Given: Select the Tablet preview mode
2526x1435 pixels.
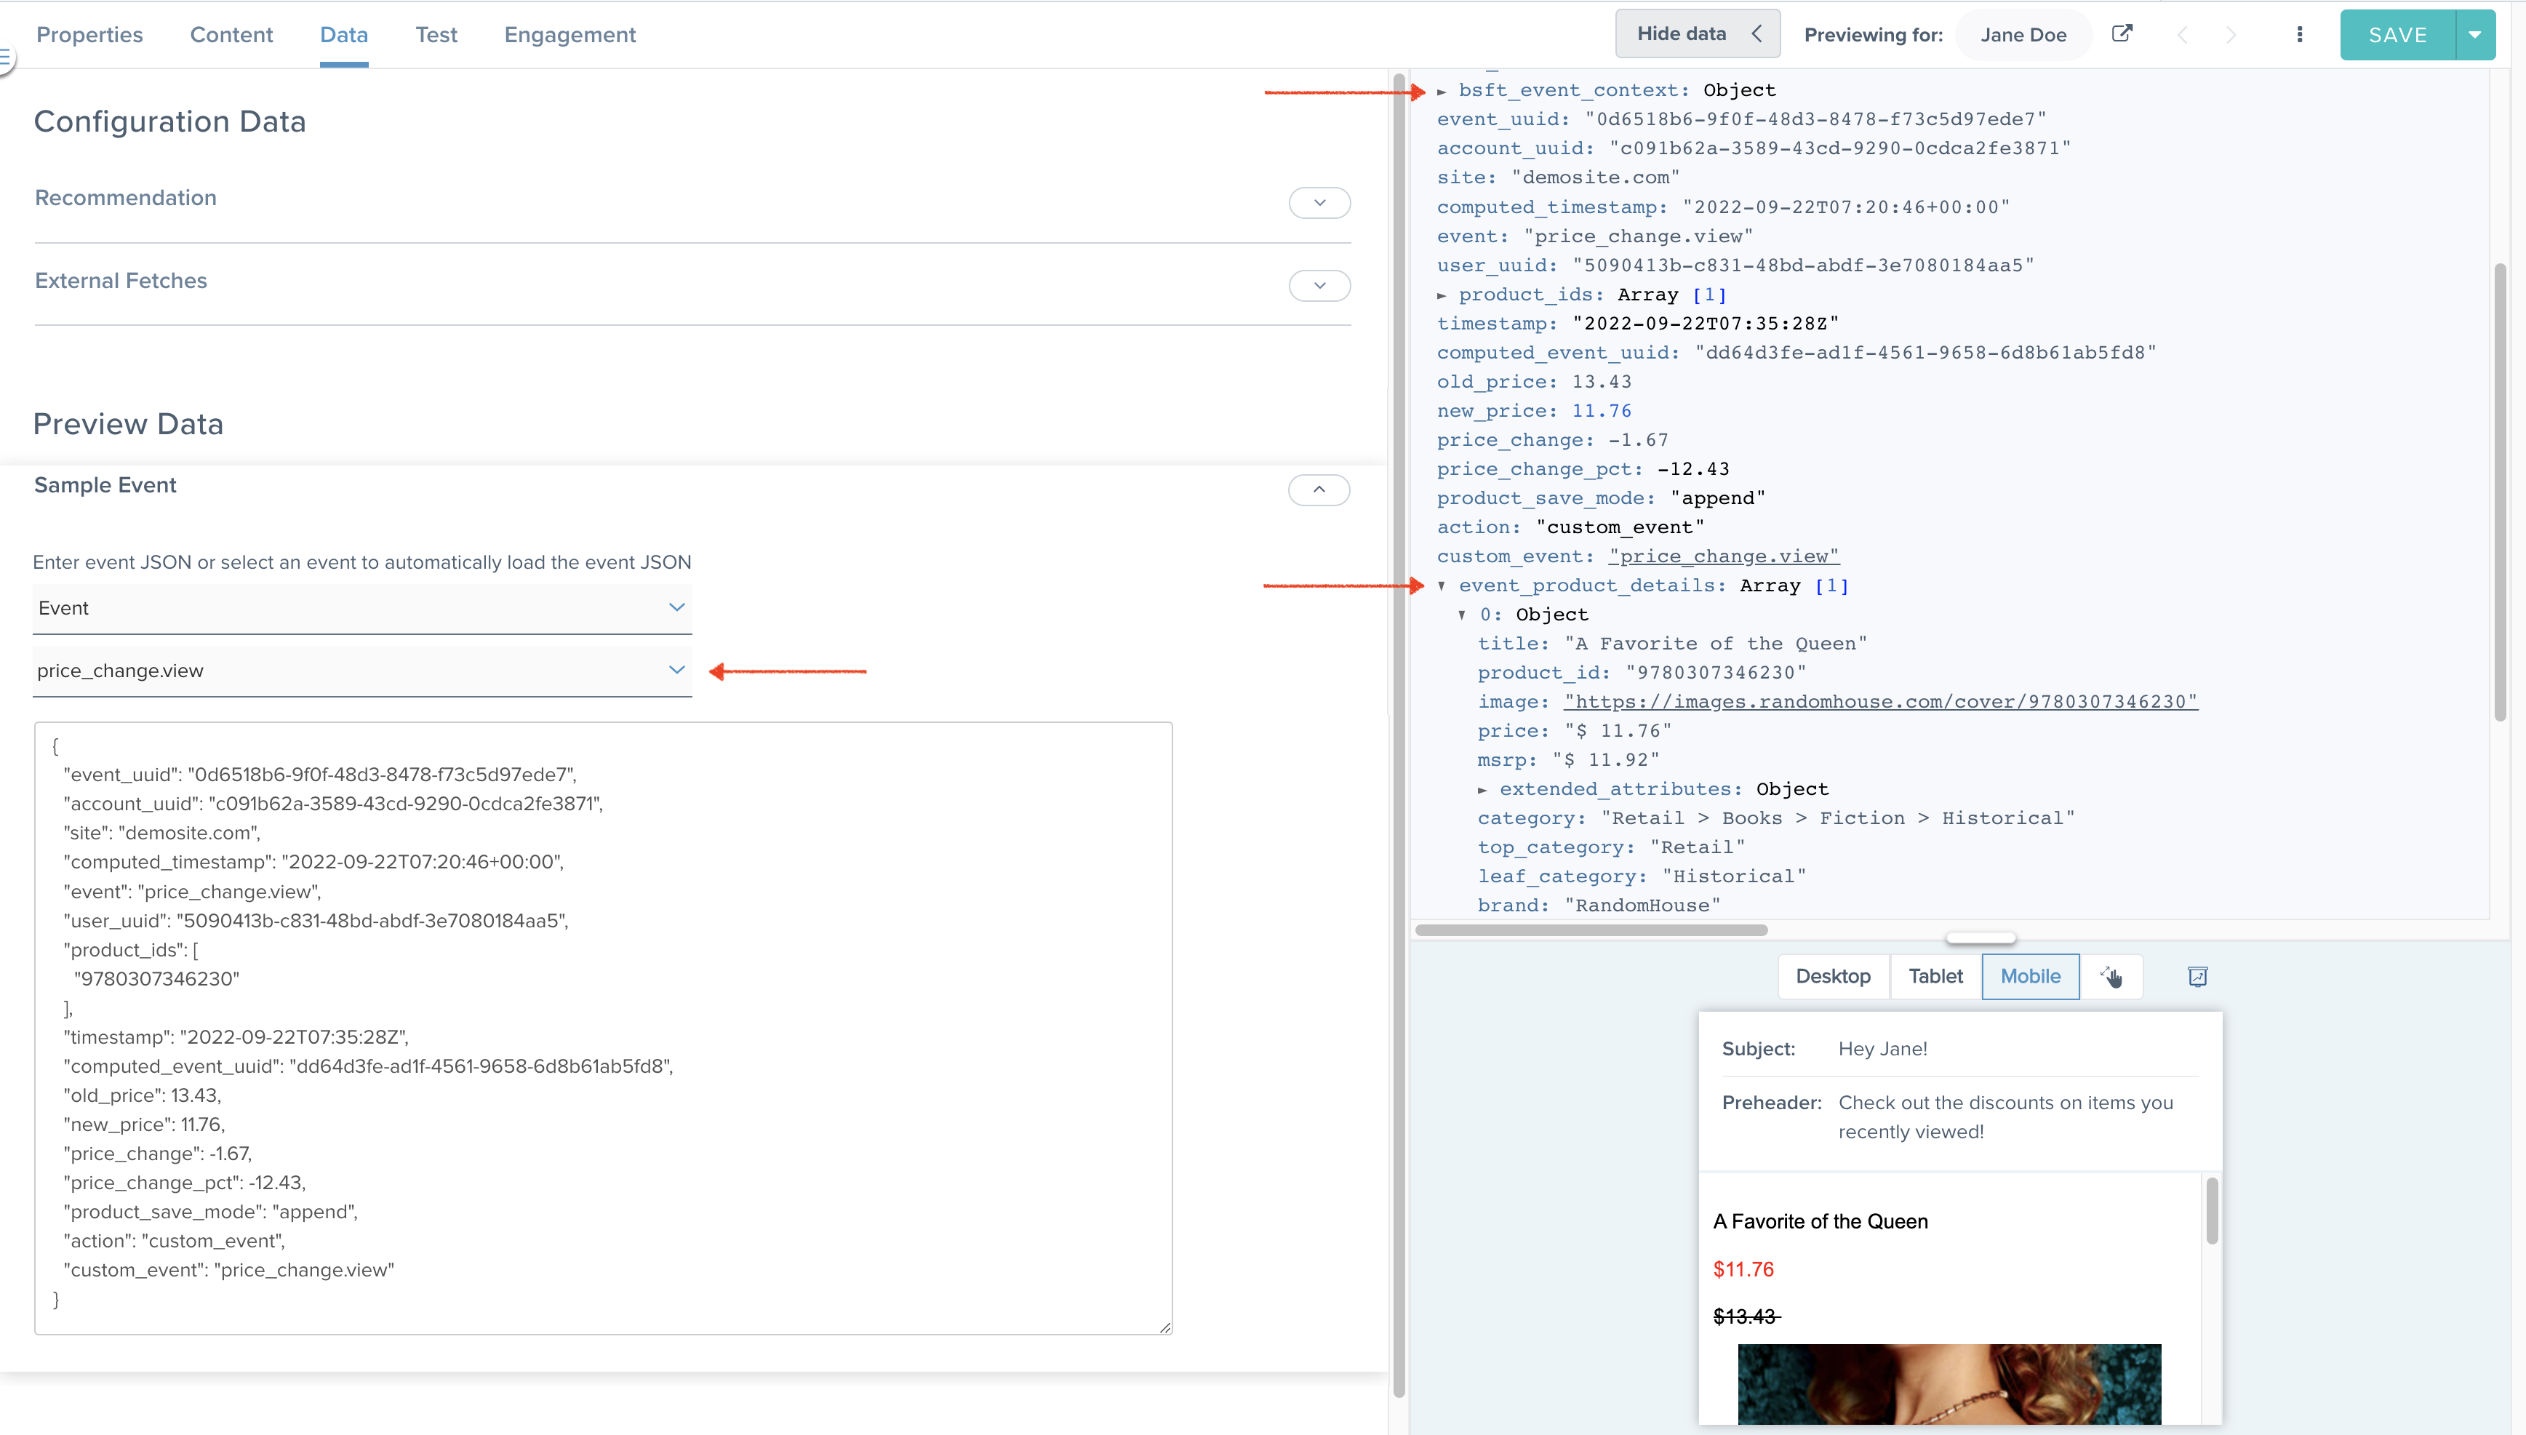Looking at the screenshot, I should (1935, 976).
